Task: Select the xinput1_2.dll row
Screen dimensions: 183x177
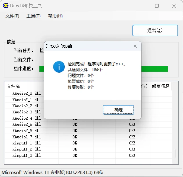Action: coord(88,149)
